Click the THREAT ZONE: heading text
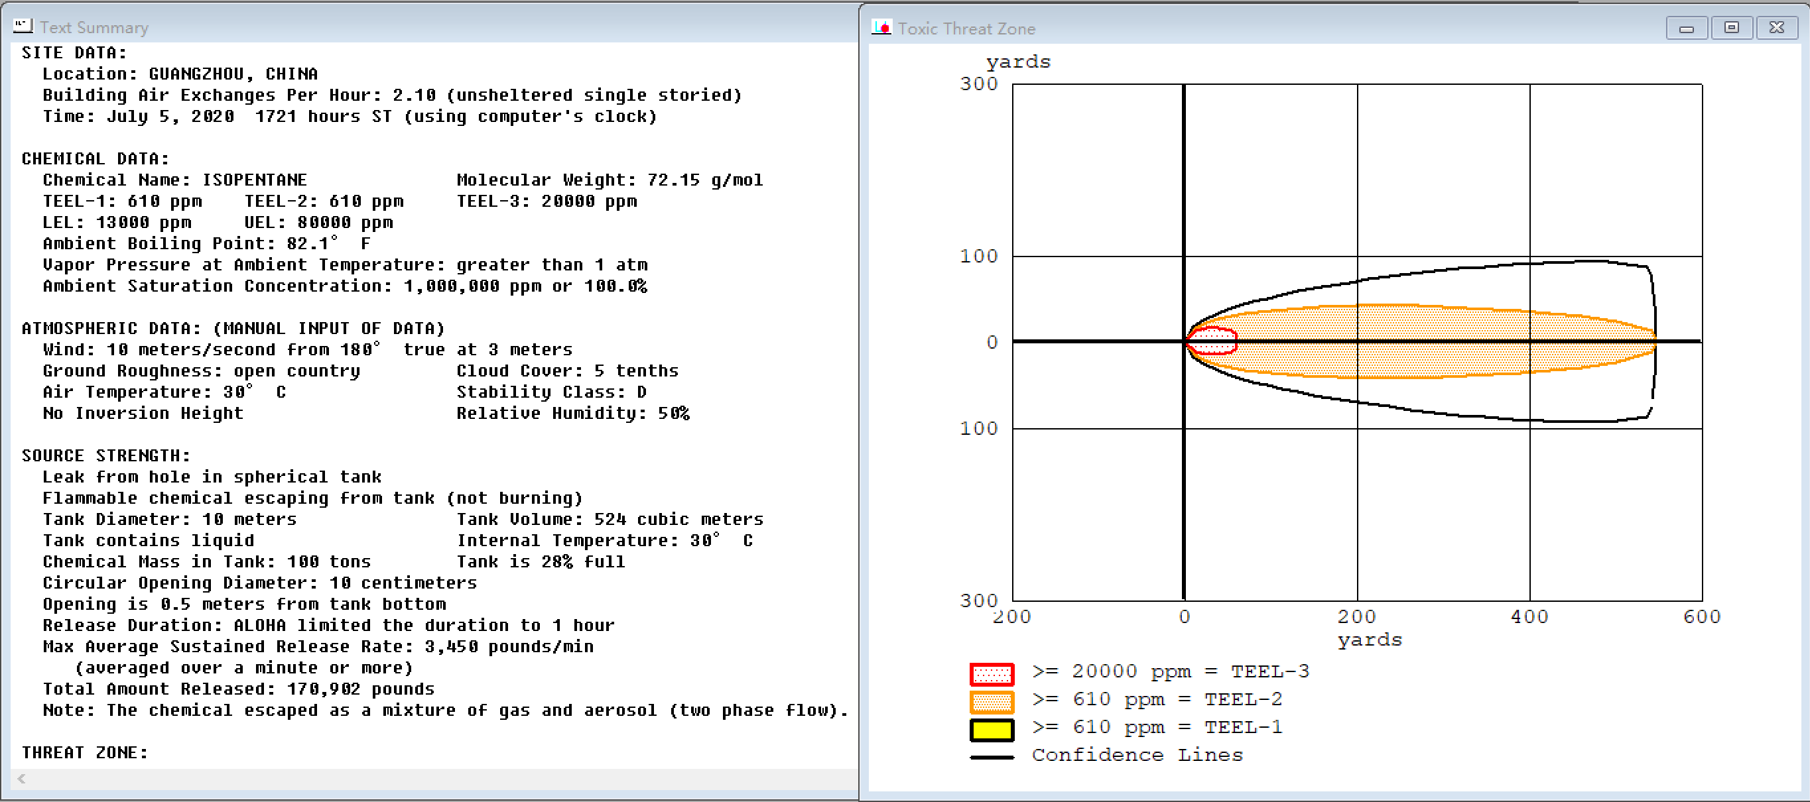The height and width of the screenshot is (802, 1810). (84, 752)
